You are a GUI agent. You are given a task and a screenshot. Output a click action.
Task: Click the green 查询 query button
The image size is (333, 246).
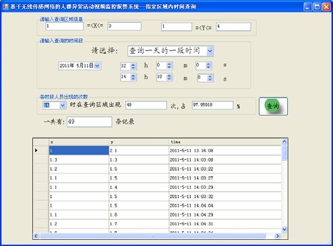click(273, 106)
